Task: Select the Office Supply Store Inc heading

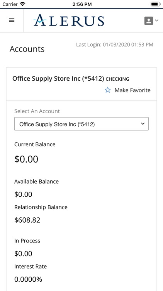Action: point(58,79)
